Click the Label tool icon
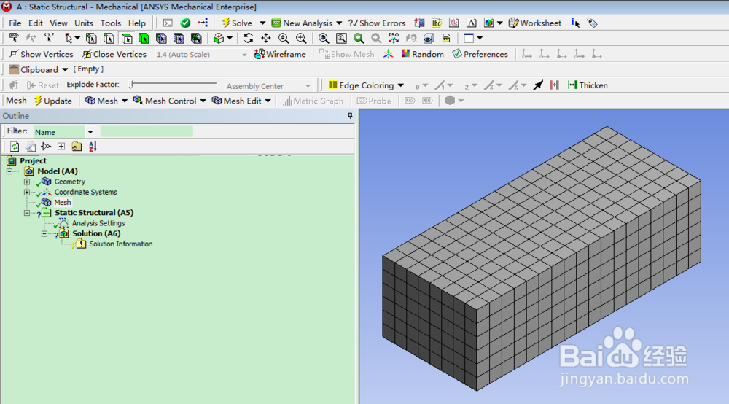 pyautogui.click(x=14, y=39)
